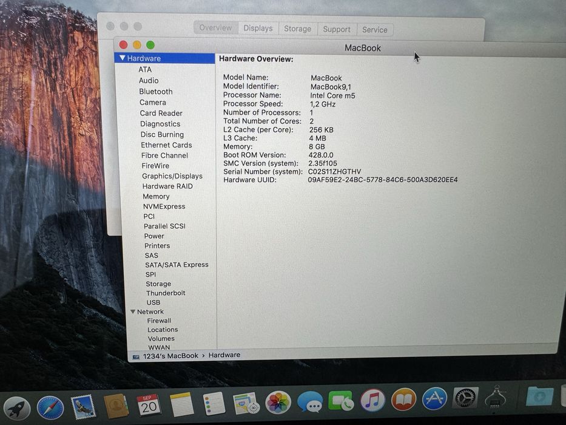Open Contacts app in the dock
Screen dimensions: 566x425
click(x=116, y=406)
